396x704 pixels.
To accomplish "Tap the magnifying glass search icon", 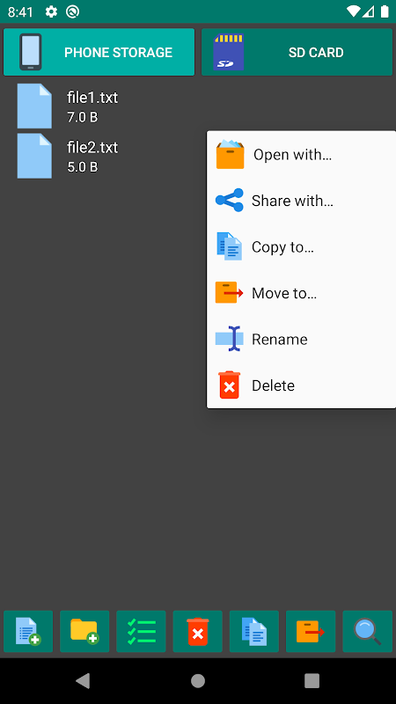I will click(367, 631).
